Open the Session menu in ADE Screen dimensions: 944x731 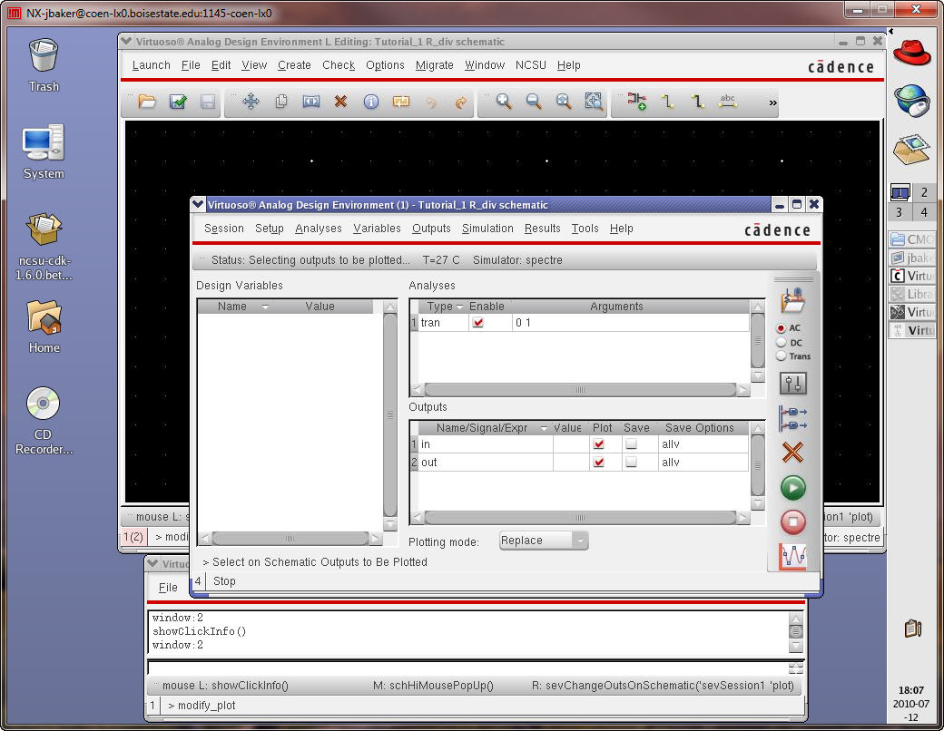click(224, 229)
